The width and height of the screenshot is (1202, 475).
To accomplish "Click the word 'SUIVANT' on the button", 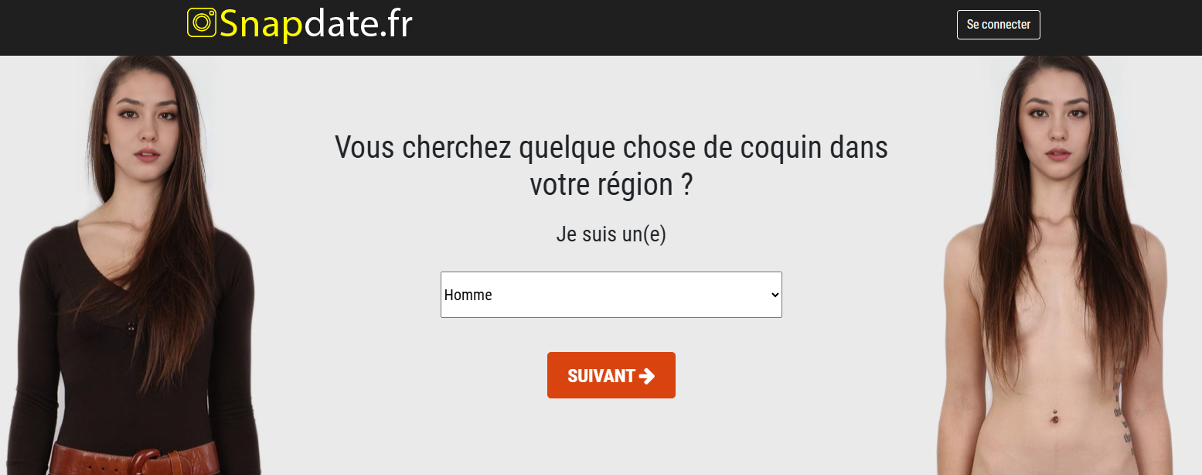I will point(601,376).
